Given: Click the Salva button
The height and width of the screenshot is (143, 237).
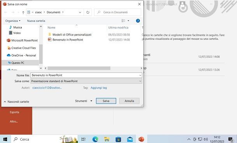Looking at the screenshot, I should [106, 101].
